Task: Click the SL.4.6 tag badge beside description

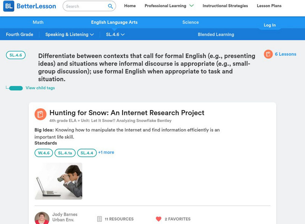Action: point(16,55)
